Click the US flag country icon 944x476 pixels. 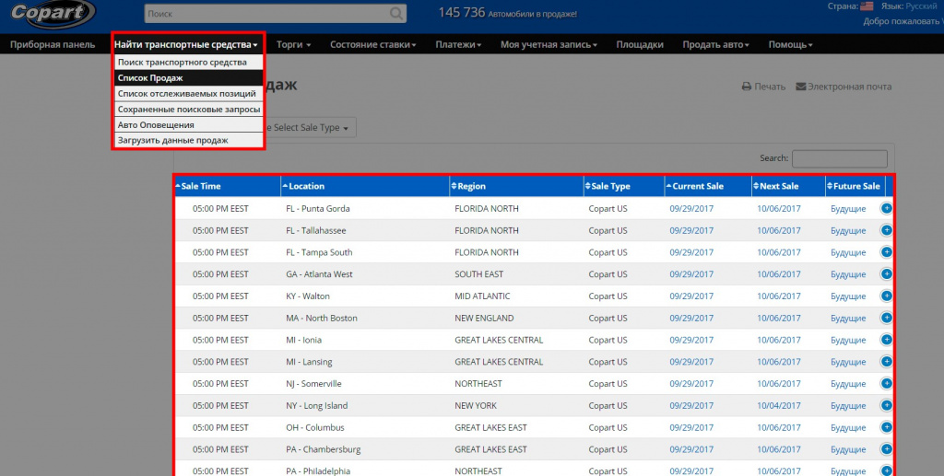coord(867,6)
